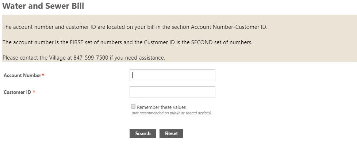Focus the Account Number input field

pos(172,75)
